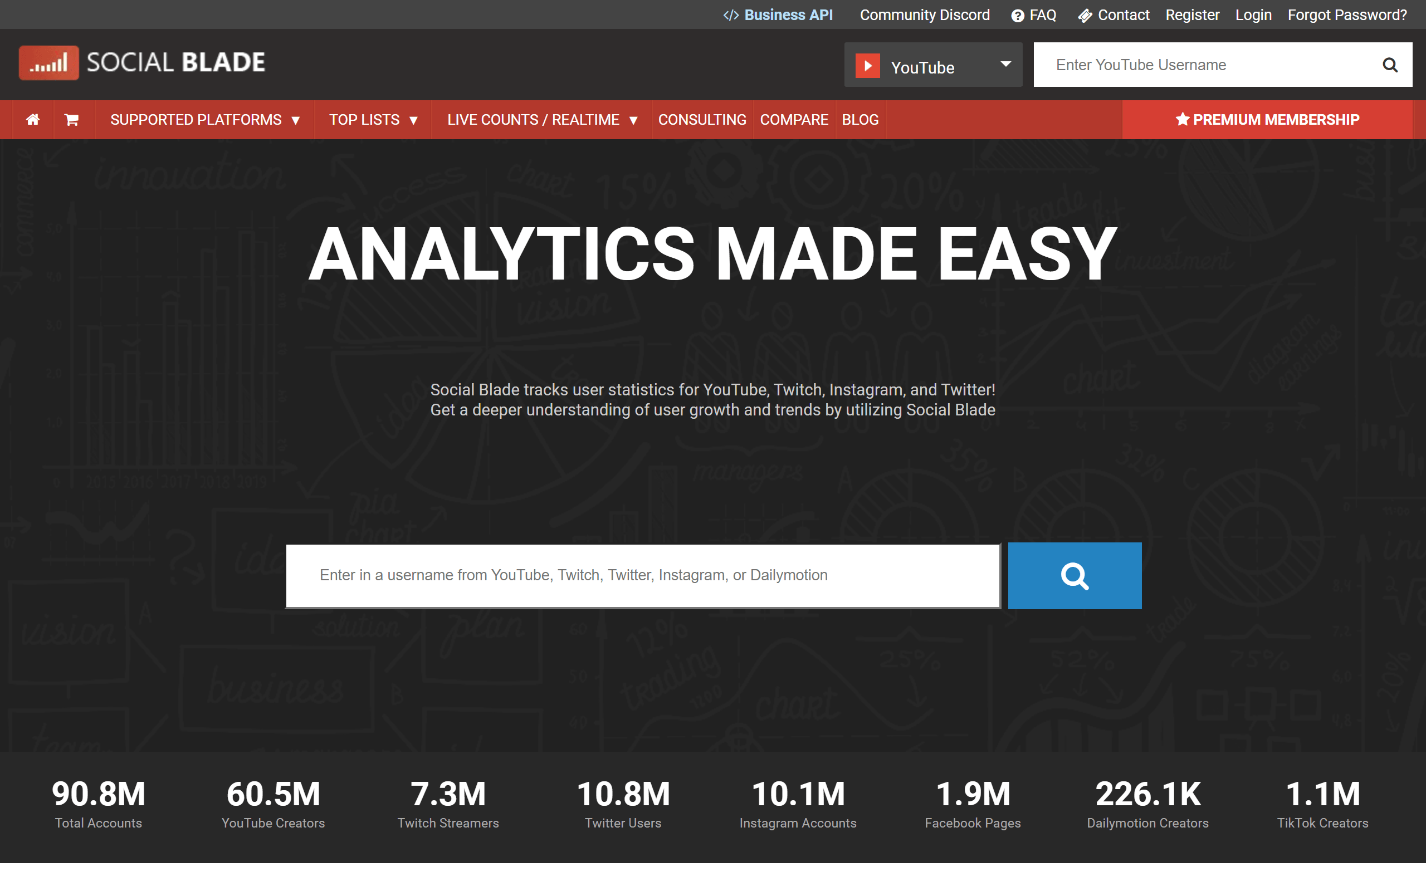Expand the Supported Platforms menu

pos(204,120)
